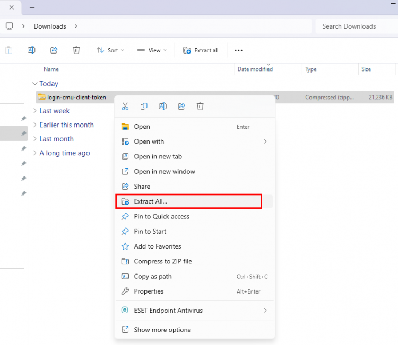Click the Search Downloads field

point(354,26)
